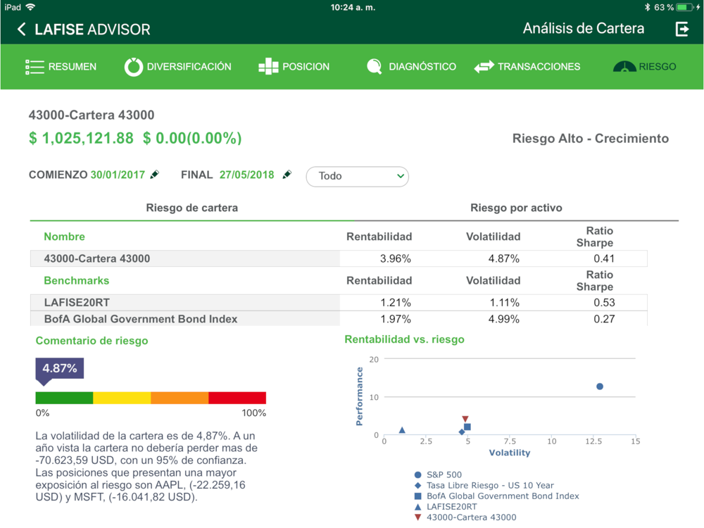Tap LAFISE20RT volatility value 1.11%

504,303
